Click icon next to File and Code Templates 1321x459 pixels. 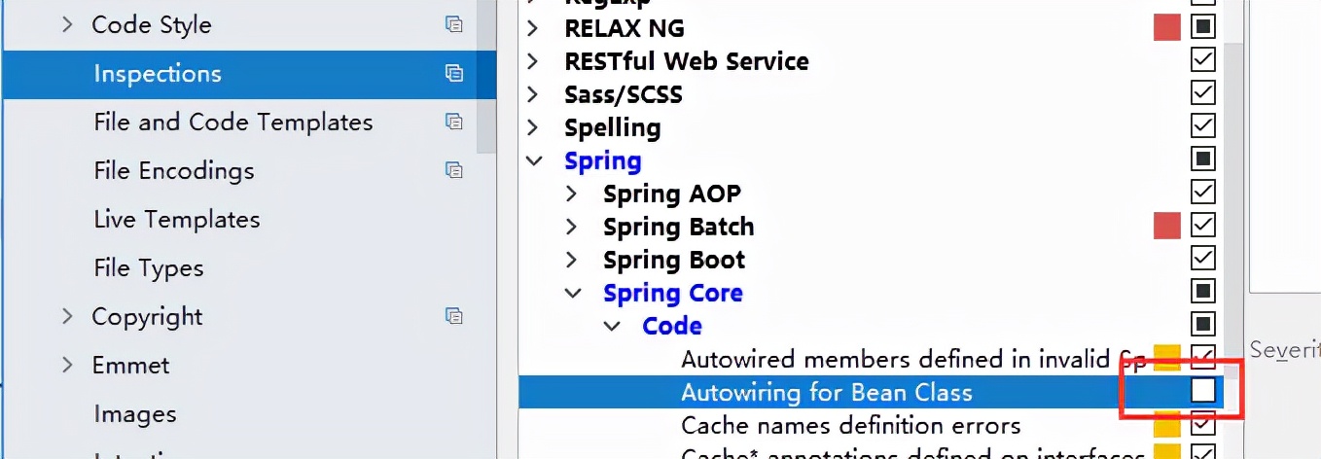coord(453,122)
